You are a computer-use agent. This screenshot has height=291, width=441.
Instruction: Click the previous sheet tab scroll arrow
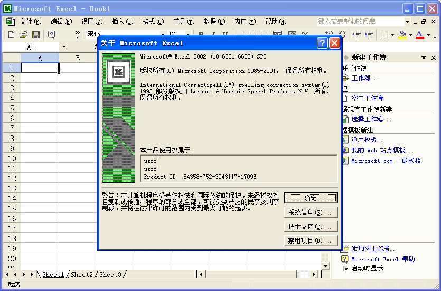[15, 274]
